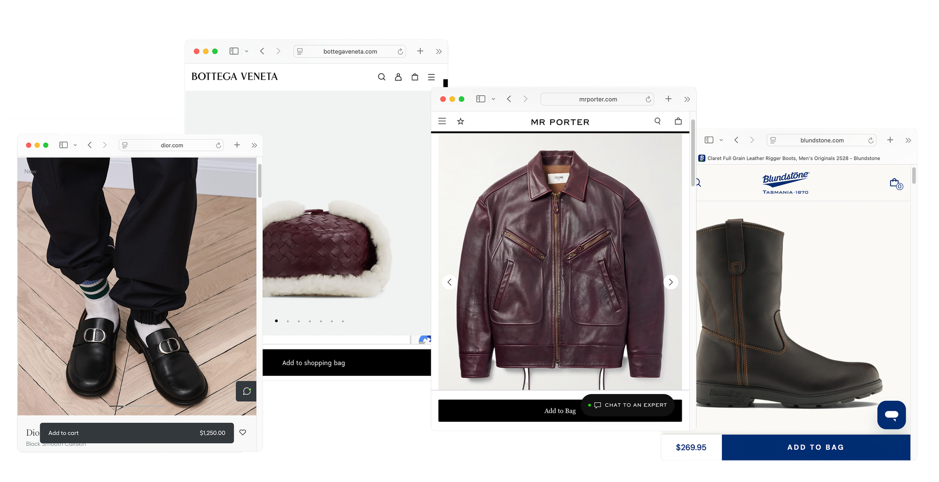Viewport: 939px width, 482px height.
Task: Show next jacket image with right arrow
Action: point(671,282)
